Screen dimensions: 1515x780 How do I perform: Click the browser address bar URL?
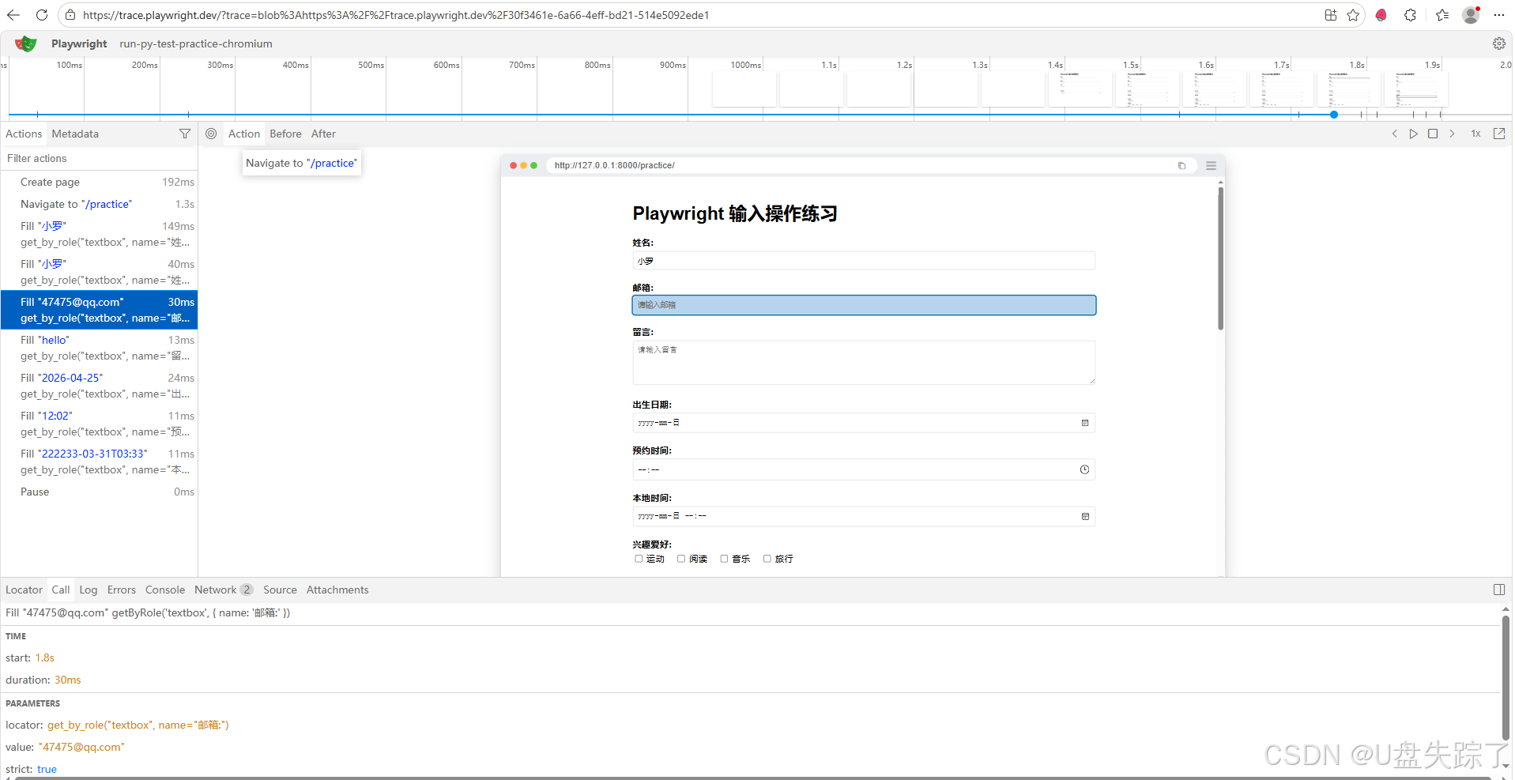click(x=396, y=15)
